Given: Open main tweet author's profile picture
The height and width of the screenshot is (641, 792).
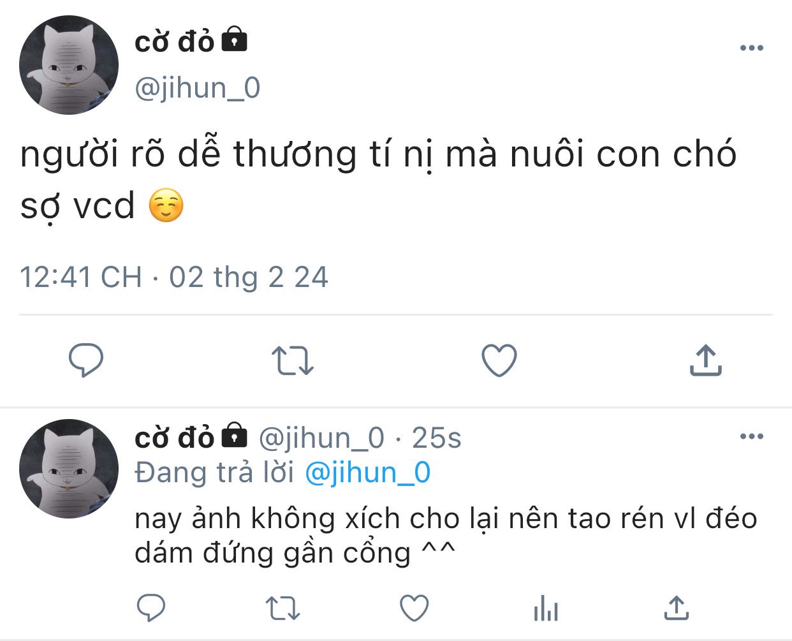Looking at the screenshot, I should (69, 65).
